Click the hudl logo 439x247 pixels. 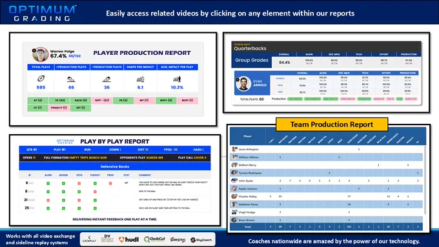coord(128,239)
